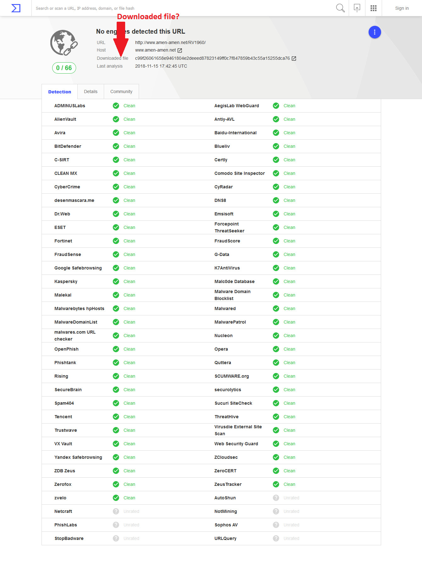Click the 0 / 66 detection score badge
Image resolution: width=422 pixels, height=561 pixels.
[x=64, y=68]
